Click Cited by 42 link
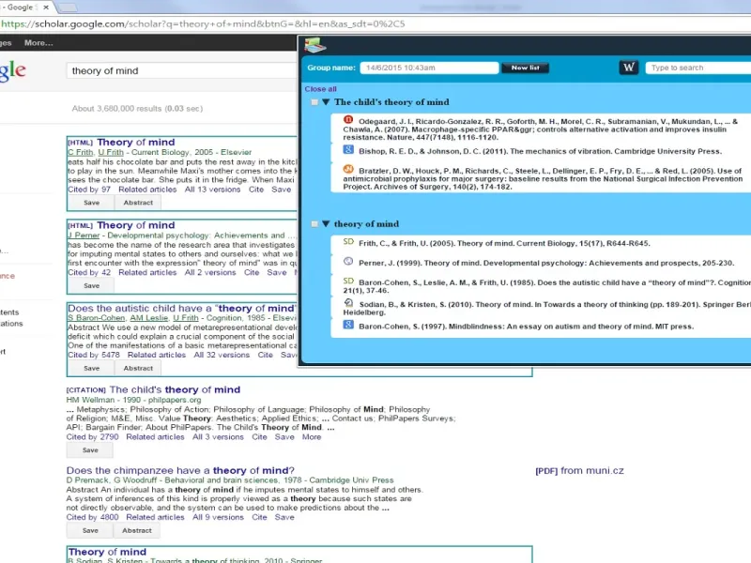The image size is (751, 563). tap(89, 272)
